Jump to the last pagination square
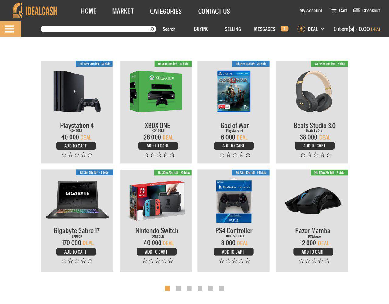This screenshot has width=389, height=304. click(222, 288)
